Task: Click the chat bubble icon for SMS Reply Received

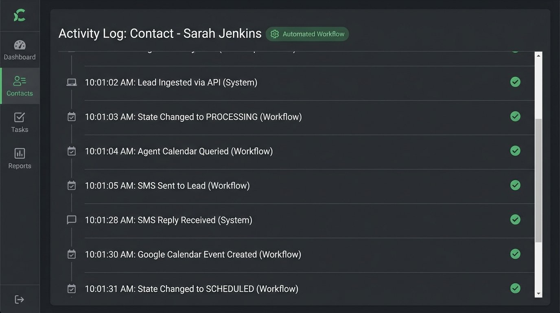Action: coord(71,219)
